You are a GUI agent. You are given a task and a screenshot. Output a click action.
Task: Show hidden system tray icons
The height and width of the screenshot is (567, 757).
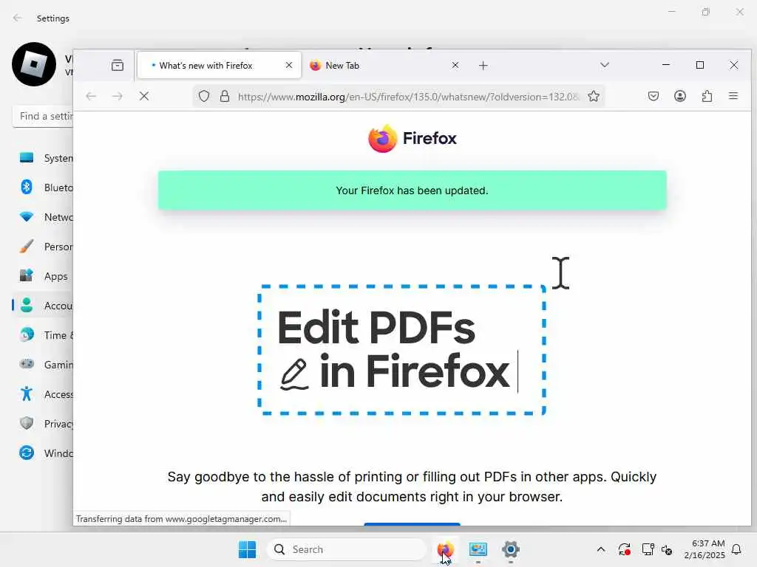pyautogui.click(x=600, y=549)
